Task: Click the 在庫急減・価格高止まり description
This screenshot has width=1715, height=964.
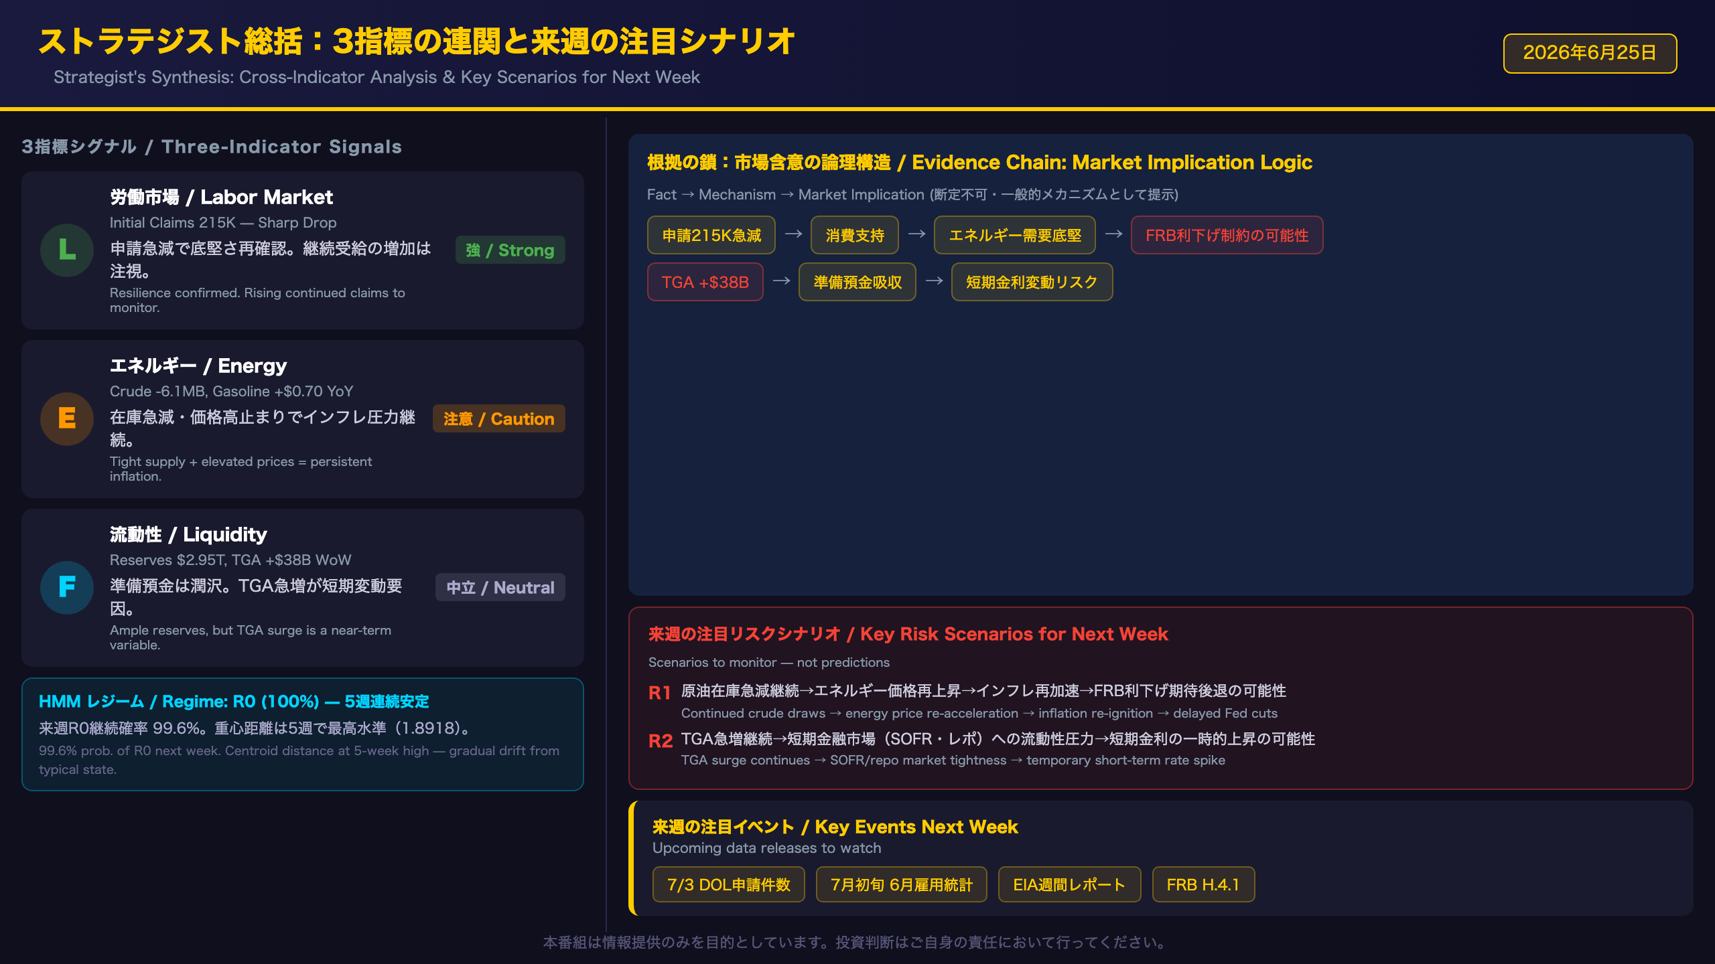Action: click(x=263, y=428)
